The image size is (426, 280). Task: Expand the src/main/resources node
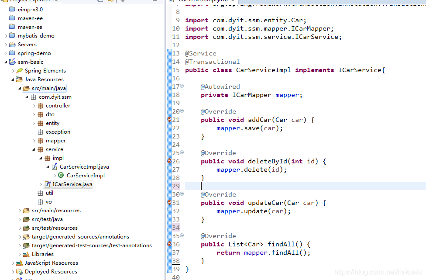[x=20, y=211]
